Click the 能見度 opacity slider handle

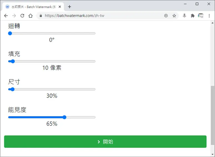click(x=64, y=117)
